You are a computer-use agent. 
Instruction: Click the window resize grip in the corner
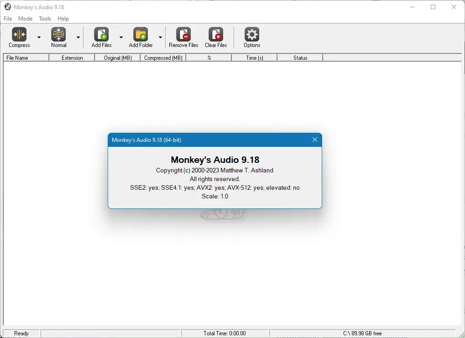click(x=461, y=334)
